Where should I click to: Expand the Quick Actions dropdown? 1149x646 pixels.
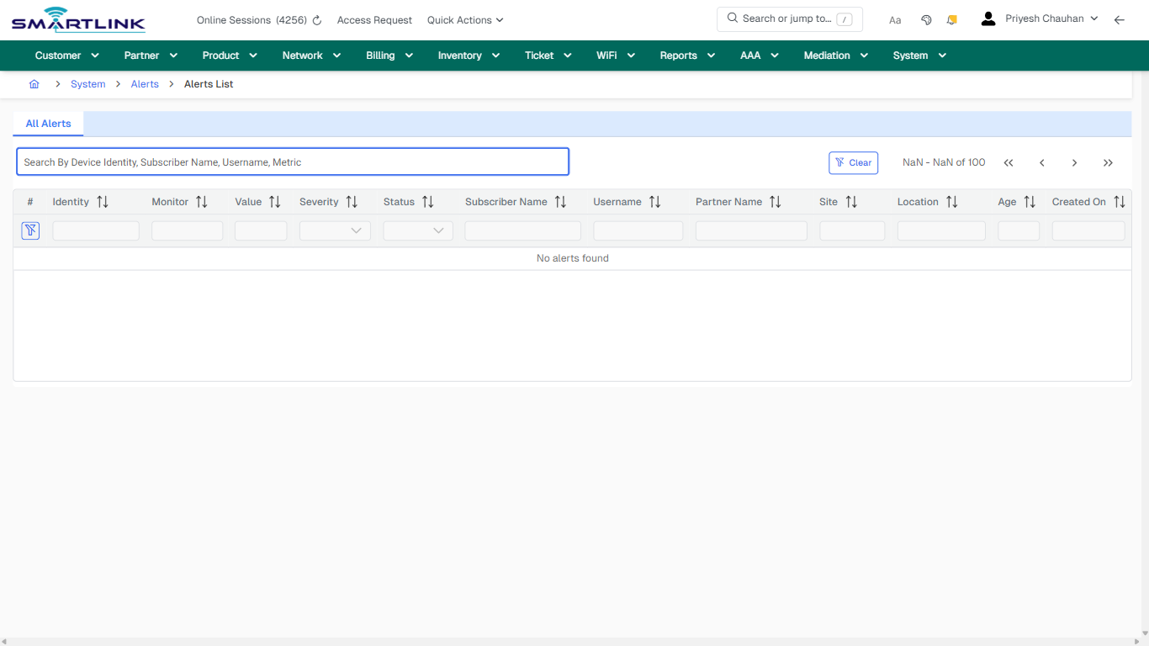pyautogui.click(x=464, y=19)
